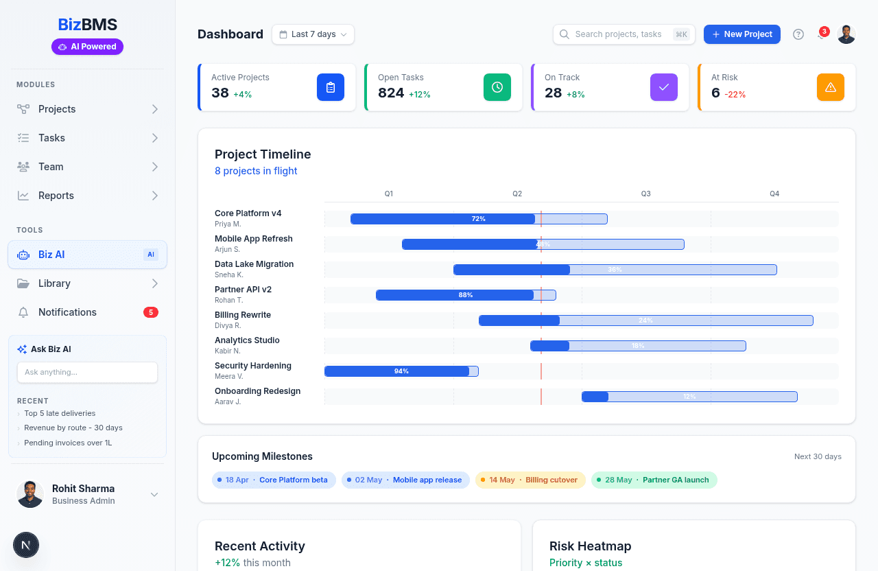Click the At Risk warning icon

click(x=831, y=87)
